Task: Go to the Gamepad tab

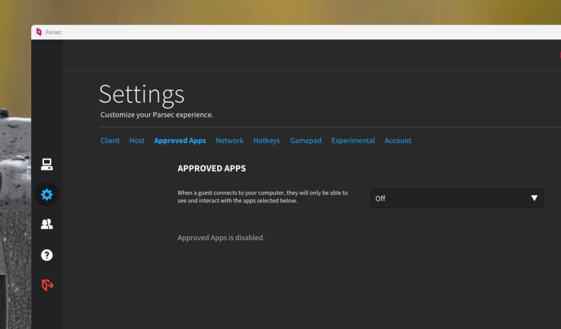Action: [x=305, y=140]
